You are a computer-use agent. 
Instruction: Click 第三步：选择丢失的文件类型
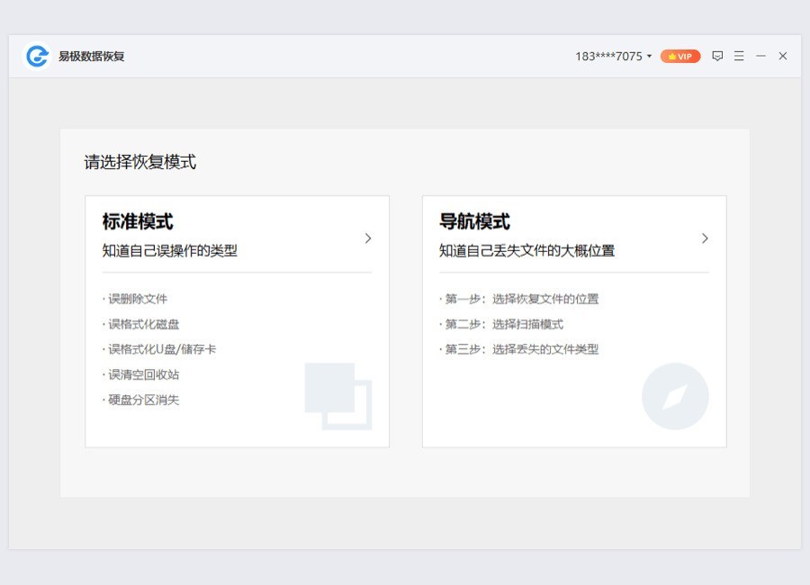click(x=521, y=349)
